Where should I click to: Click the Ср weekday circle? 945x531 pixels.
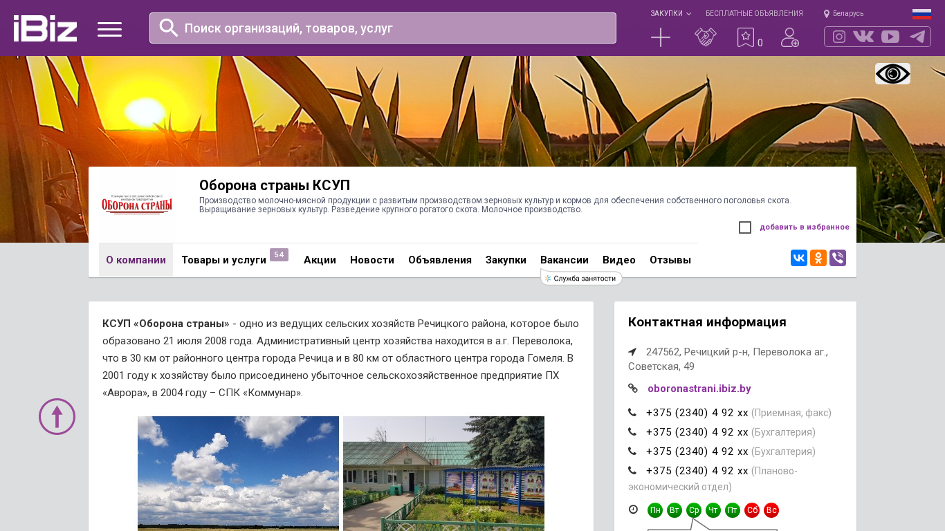[694, 510]
